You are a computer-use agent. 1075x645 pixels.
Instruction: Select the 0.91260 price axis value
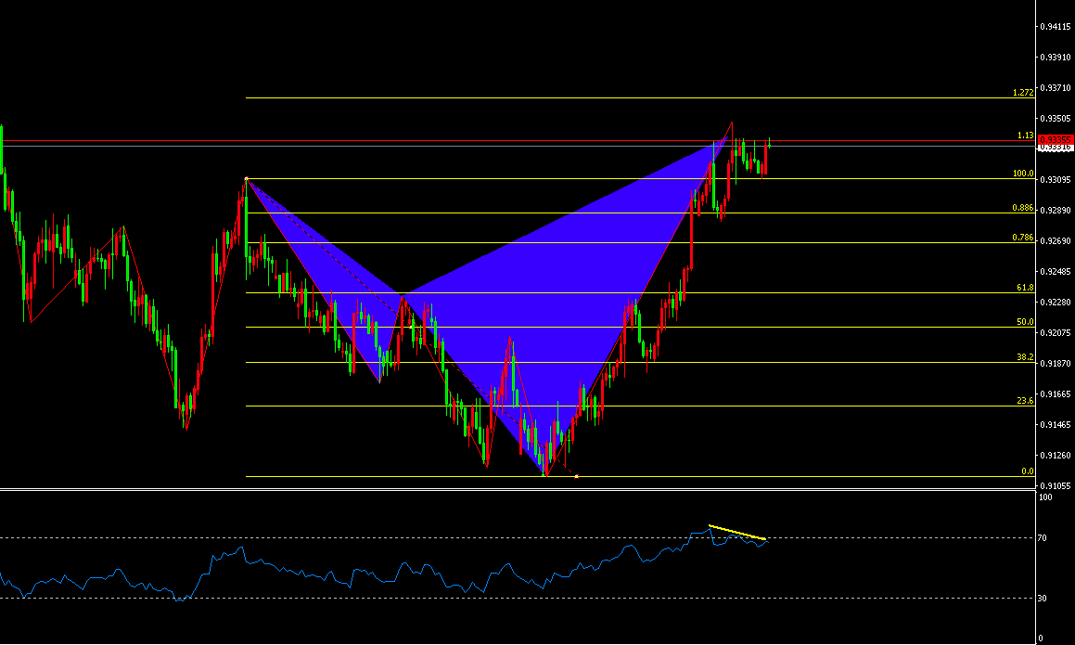[1056, 455]
